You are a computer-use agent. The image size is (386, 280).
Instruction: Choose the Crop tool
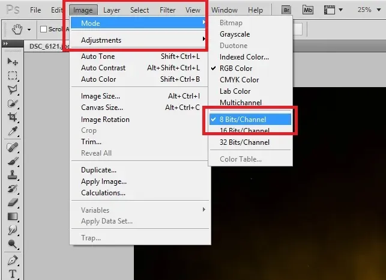pos(13,118)
